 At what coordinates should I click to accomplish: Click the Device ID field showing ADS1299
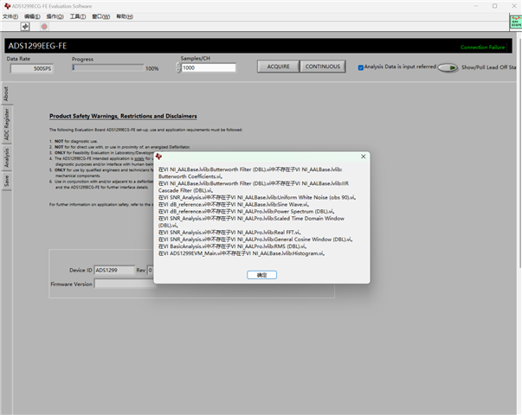click(114, 271)
